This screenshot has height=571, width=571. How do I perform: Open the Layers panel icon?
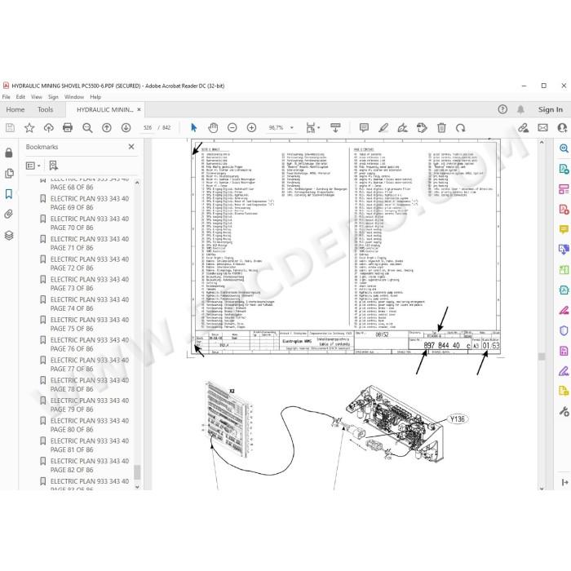click(x=9, y=235)
